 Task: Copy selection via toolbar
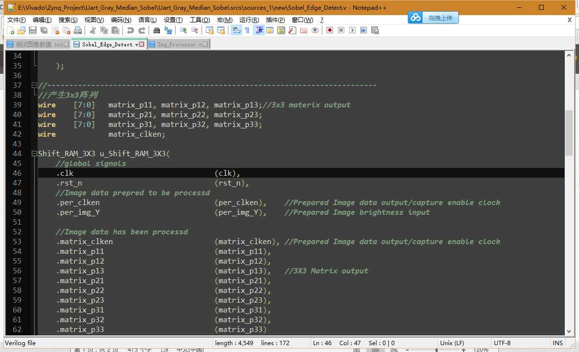tap(104, 30)
